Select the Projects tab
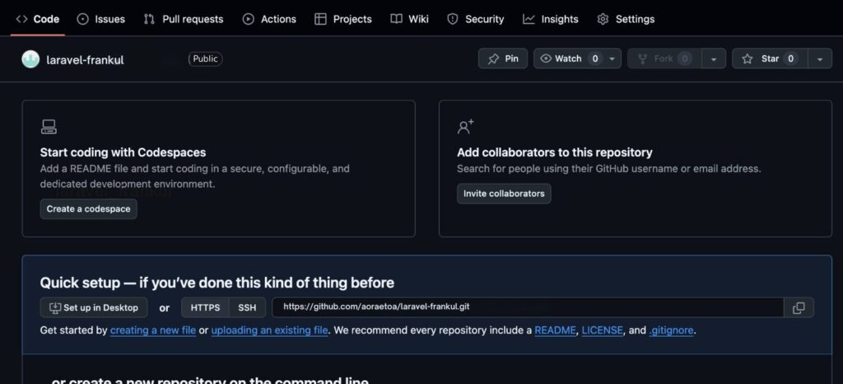The height and width of the screenshot is (384, 843). [343, 19]
